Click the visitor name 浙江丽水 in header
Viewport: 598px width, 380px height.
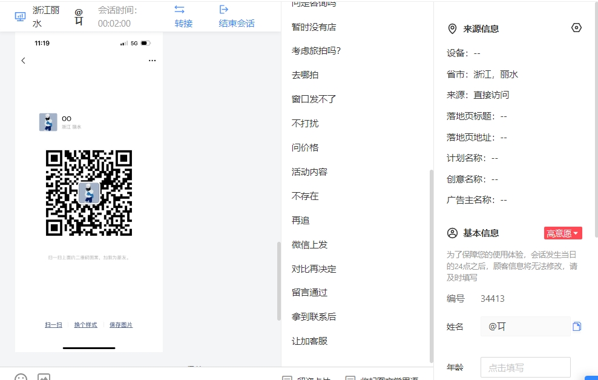[x=46, y=17]
